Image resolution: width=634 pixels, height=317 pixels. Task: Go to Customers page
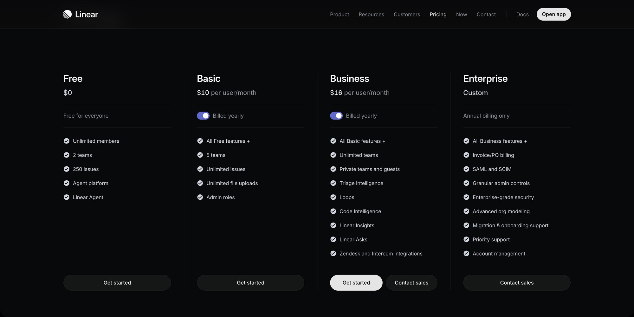tap(407, 14)
